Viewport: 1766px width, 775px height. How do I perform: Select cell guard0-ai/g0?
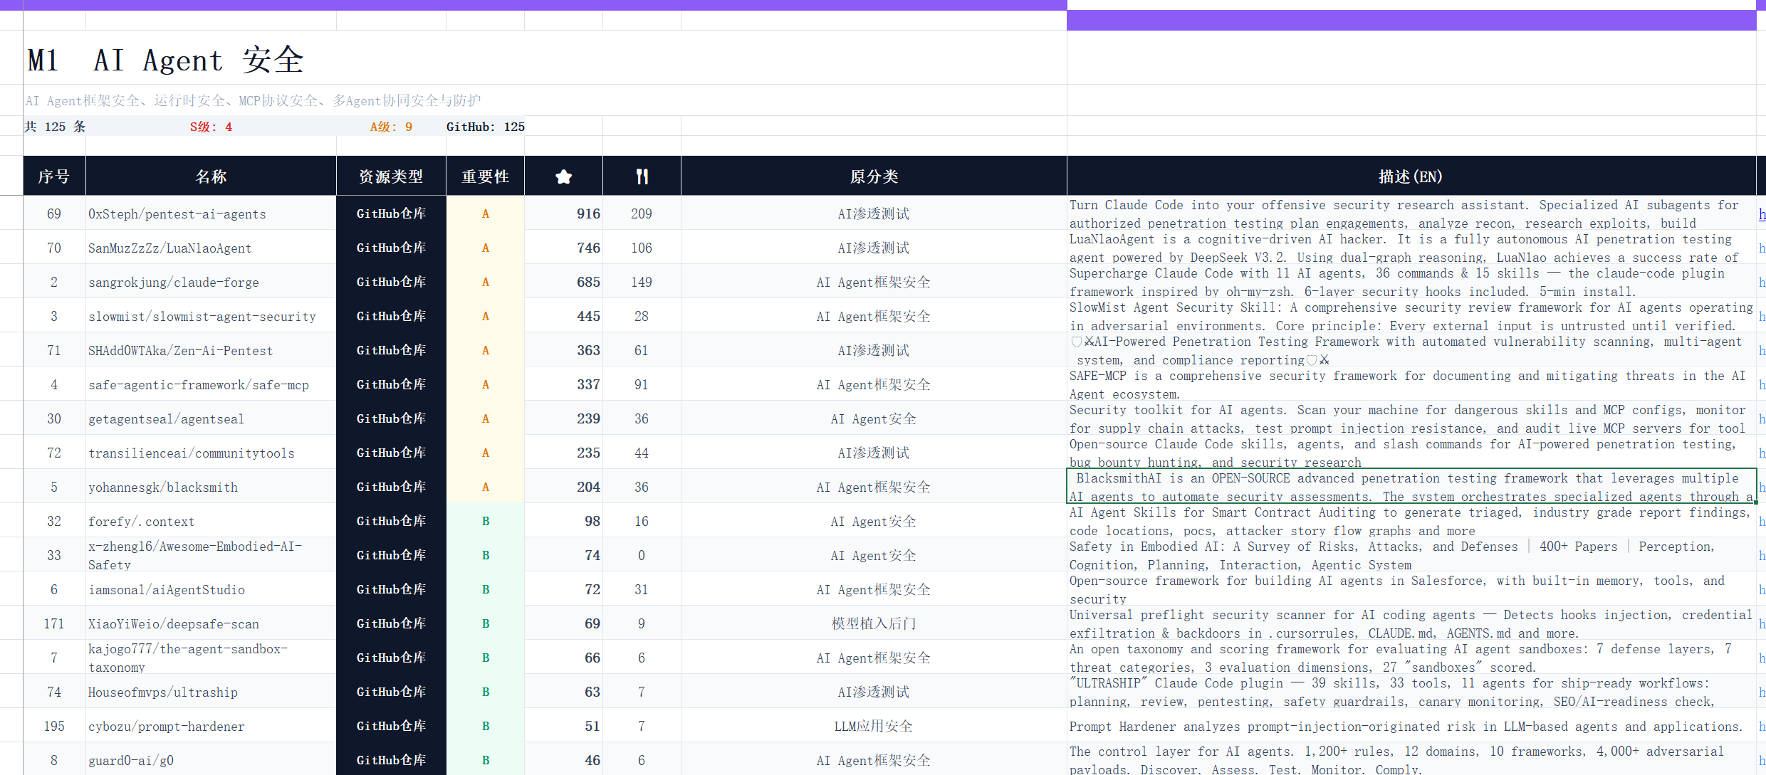pos(211,759)
